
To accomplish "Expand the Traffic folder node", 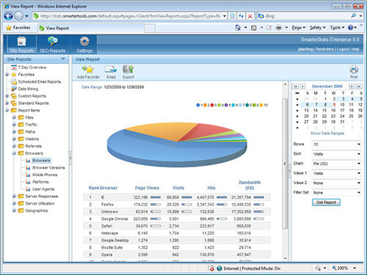I will (x=14, y=125).
